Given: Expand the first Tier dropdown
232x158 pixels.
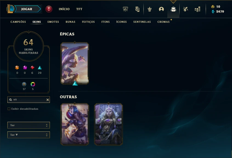Looking at the screenshot, I should pyautogui.click(x=29, y=125).
